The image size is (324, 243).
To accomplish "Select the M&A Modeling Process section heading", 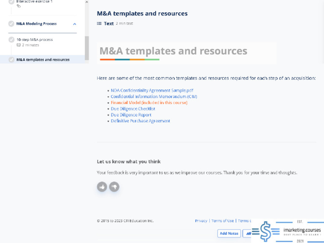I will tap(36, 24).
